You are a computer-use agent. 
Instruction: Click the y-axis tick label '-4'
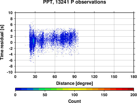11,54
